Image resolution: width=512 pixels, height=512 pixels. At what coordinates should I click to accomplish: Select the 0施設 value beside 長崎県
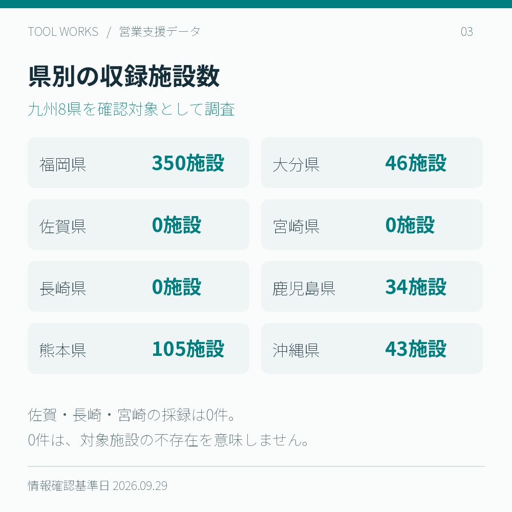177,287
